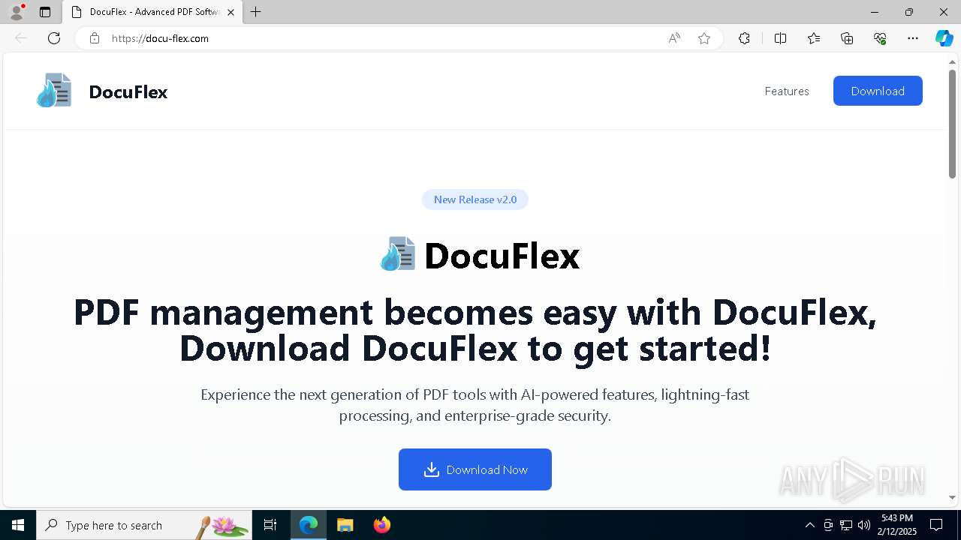Click the DocuFlex header brand name
This screenshot has width=961, height=540.
coord(128,91)
